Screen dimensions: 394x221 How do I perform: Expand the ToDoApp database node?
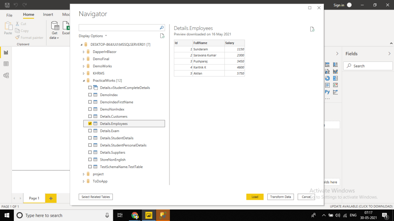click(84, 181)
